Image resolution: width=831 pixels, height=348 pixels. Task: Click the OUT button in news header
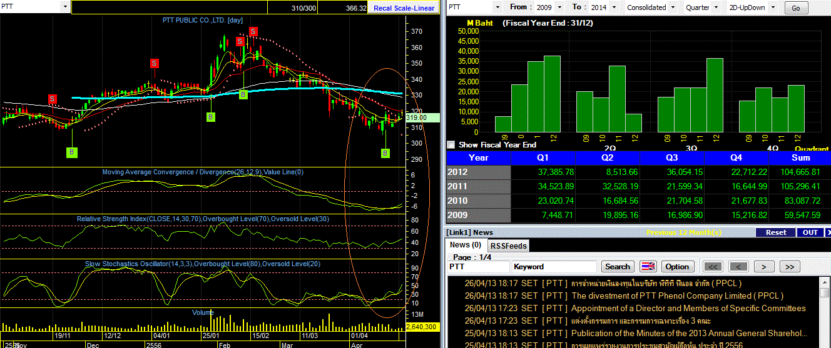tap(810, 232)
